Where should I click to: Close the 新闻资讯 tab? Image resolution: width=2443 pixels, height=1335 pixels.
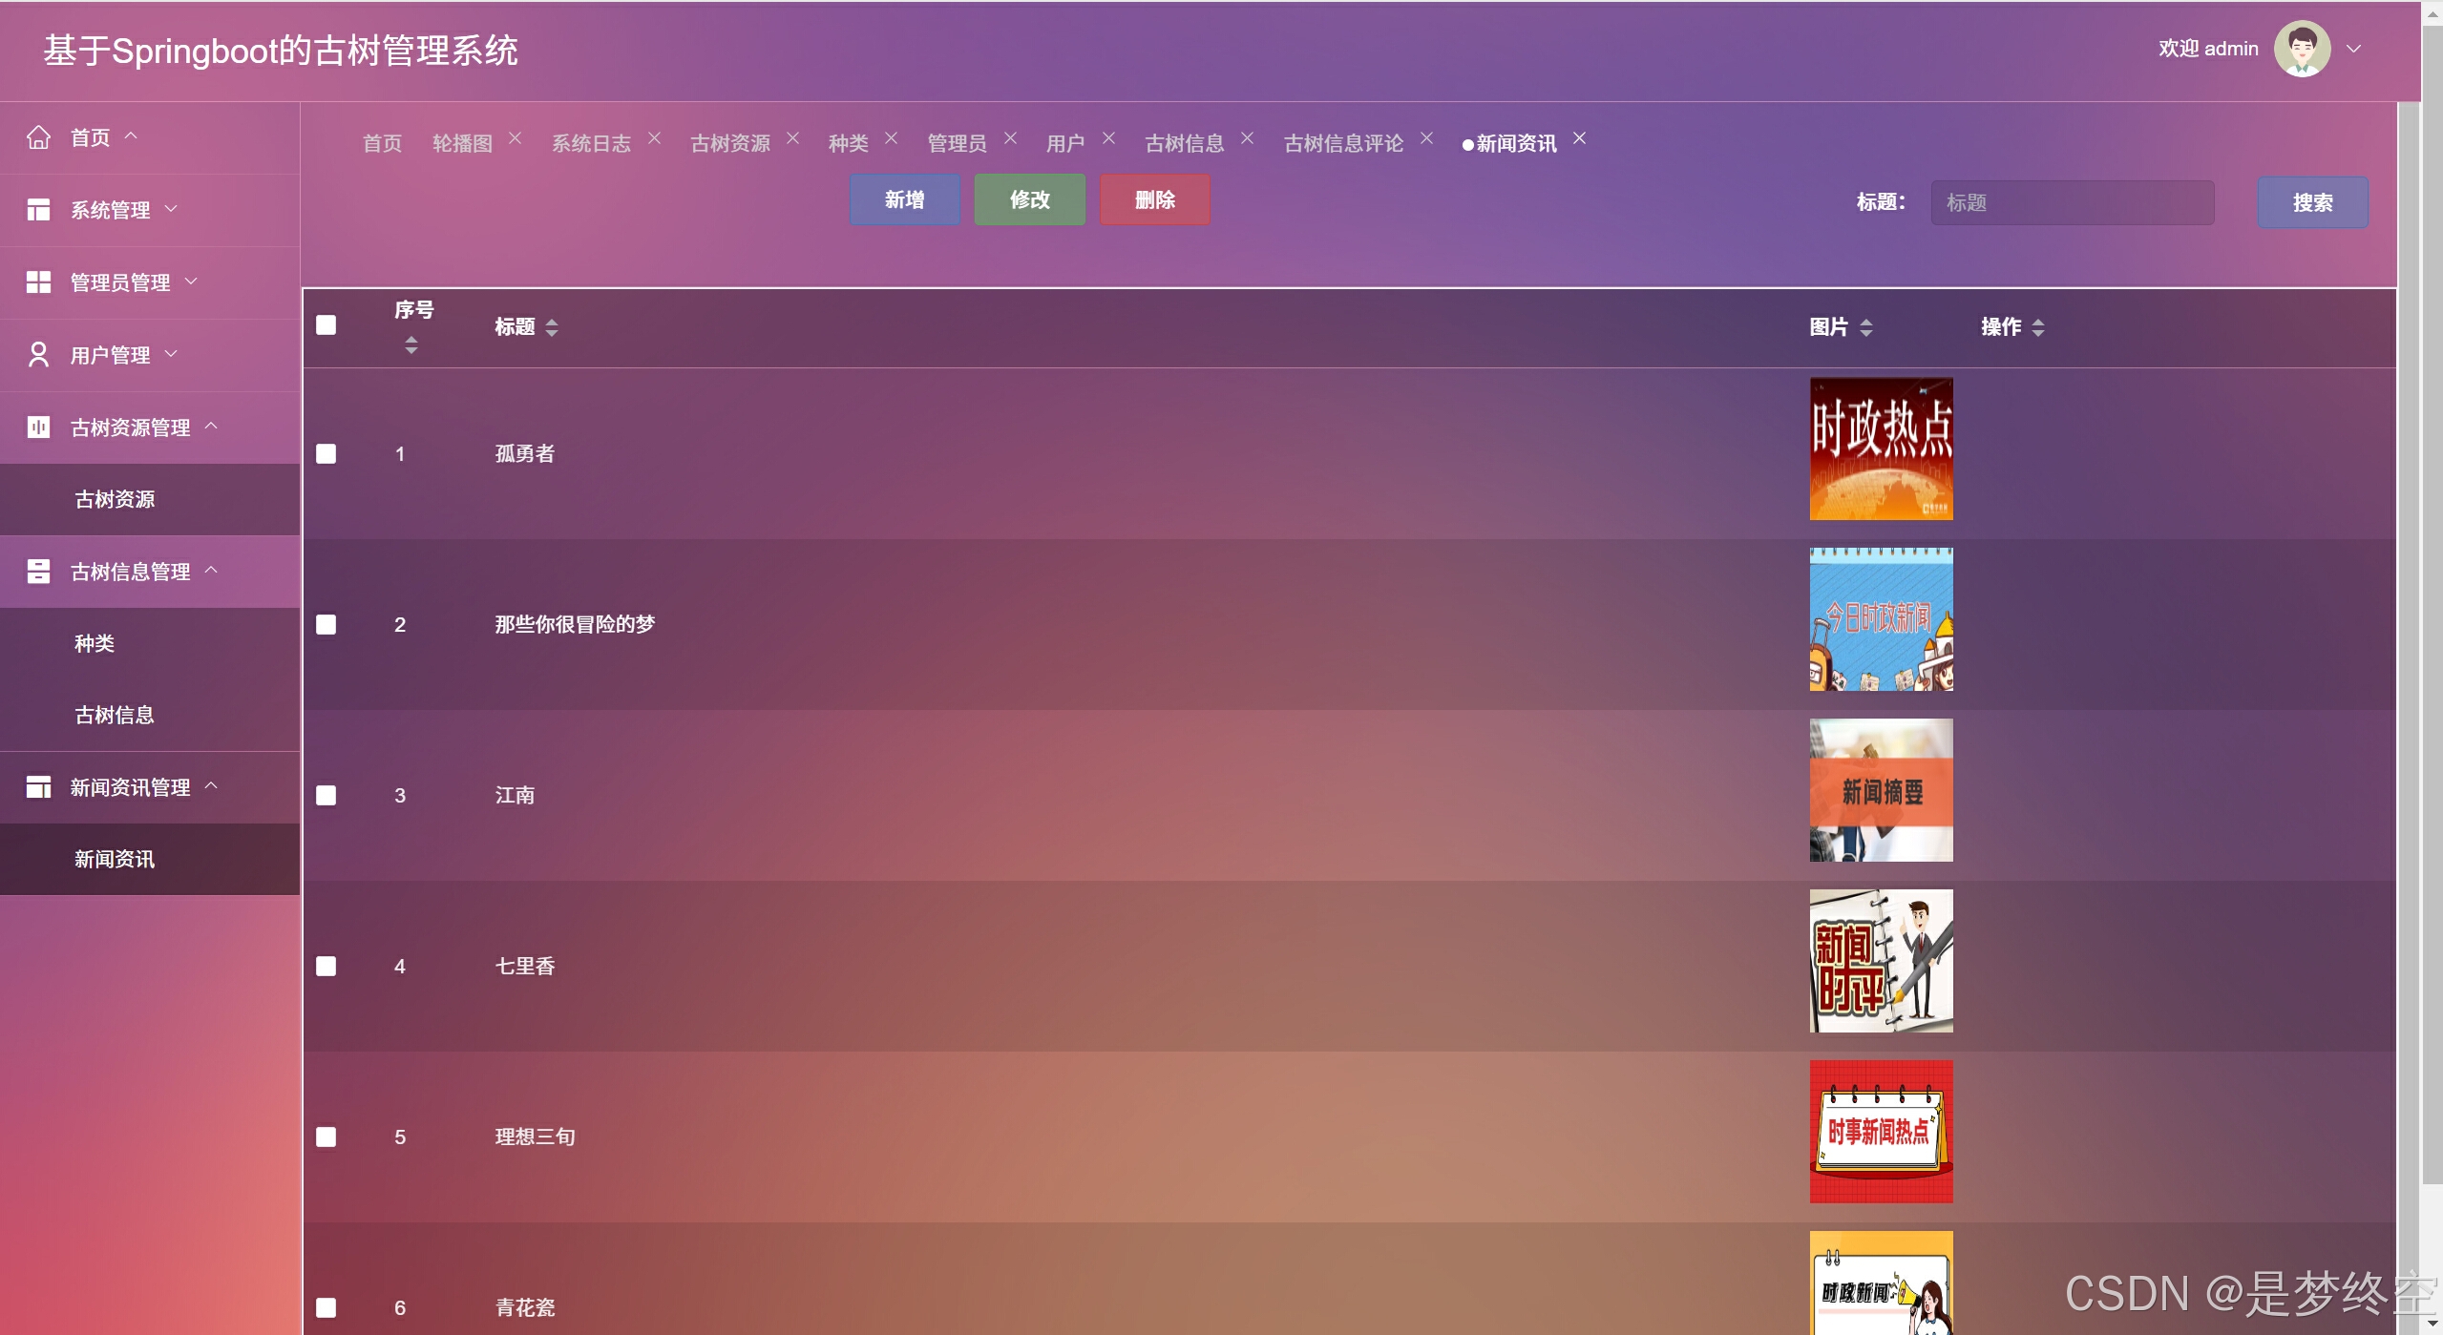pyautogui.click(x=1579, y=138)
